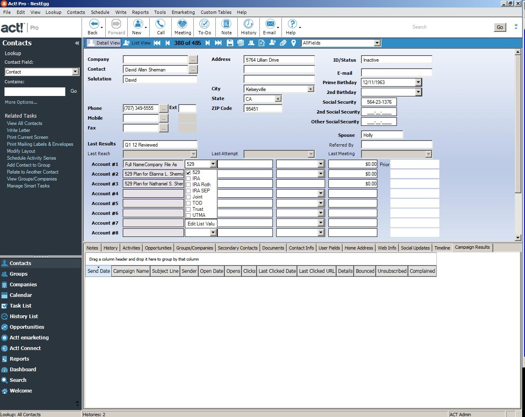
Task: Click the Write Letter link
Action: coord(18,130)
